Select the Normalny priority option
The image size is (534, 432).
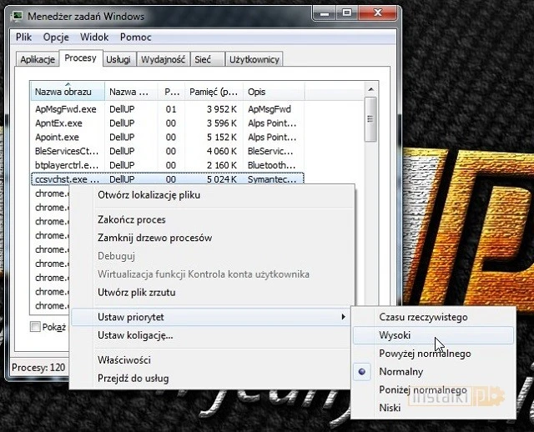tap(401, 372)
